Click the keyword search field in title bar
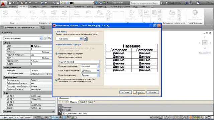Viewport: 214px width, 120px height. [x=145, y=3]
